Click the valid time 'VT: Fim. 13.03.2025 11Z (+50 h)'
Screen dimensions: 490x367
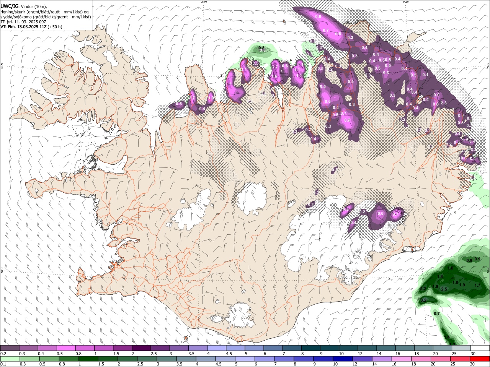[x=31, y=27]
